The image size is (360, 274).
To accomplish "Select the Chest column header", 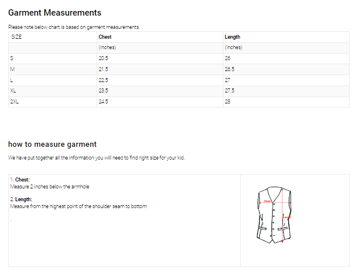I will [105, 37].
